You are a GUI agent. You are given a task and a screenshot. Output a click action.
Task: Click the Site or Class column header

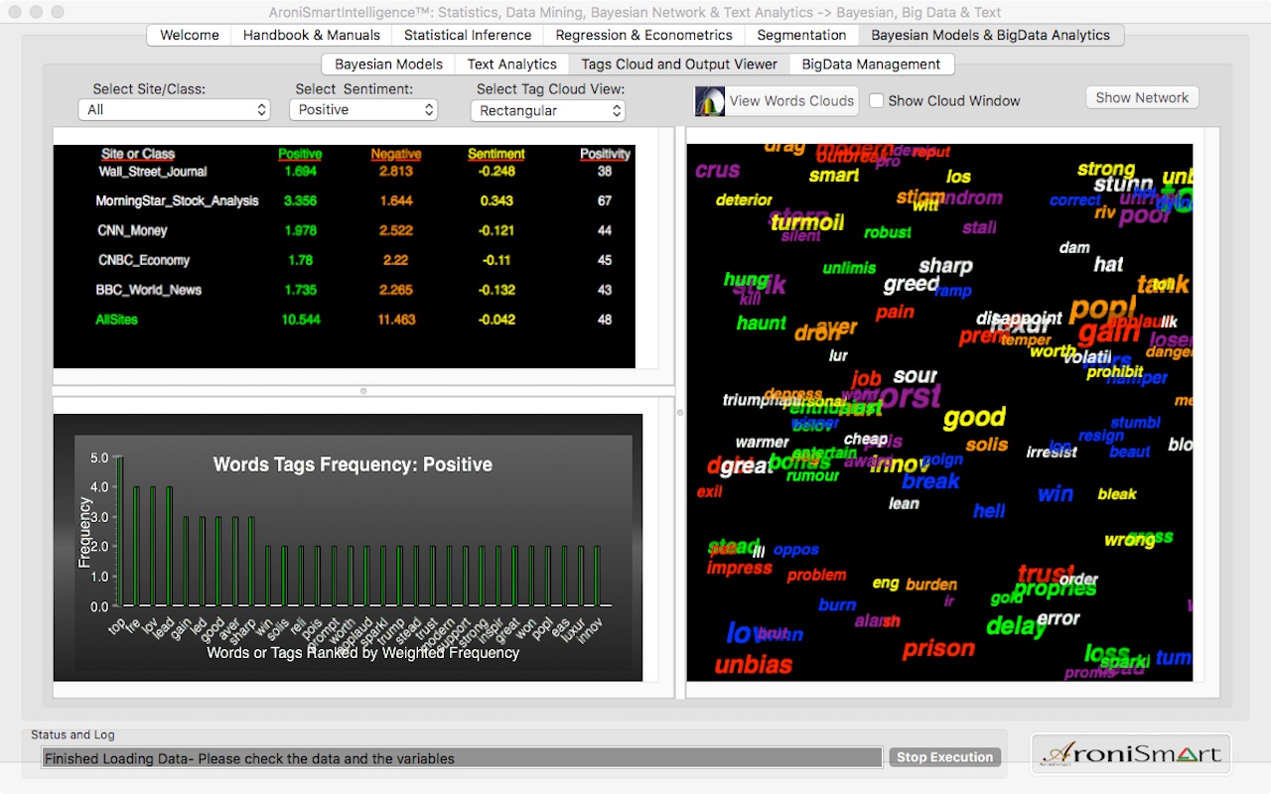(138, 154)
